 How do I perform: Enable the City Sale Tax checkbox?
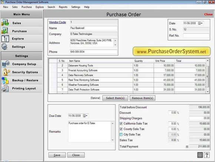point(121,135)
